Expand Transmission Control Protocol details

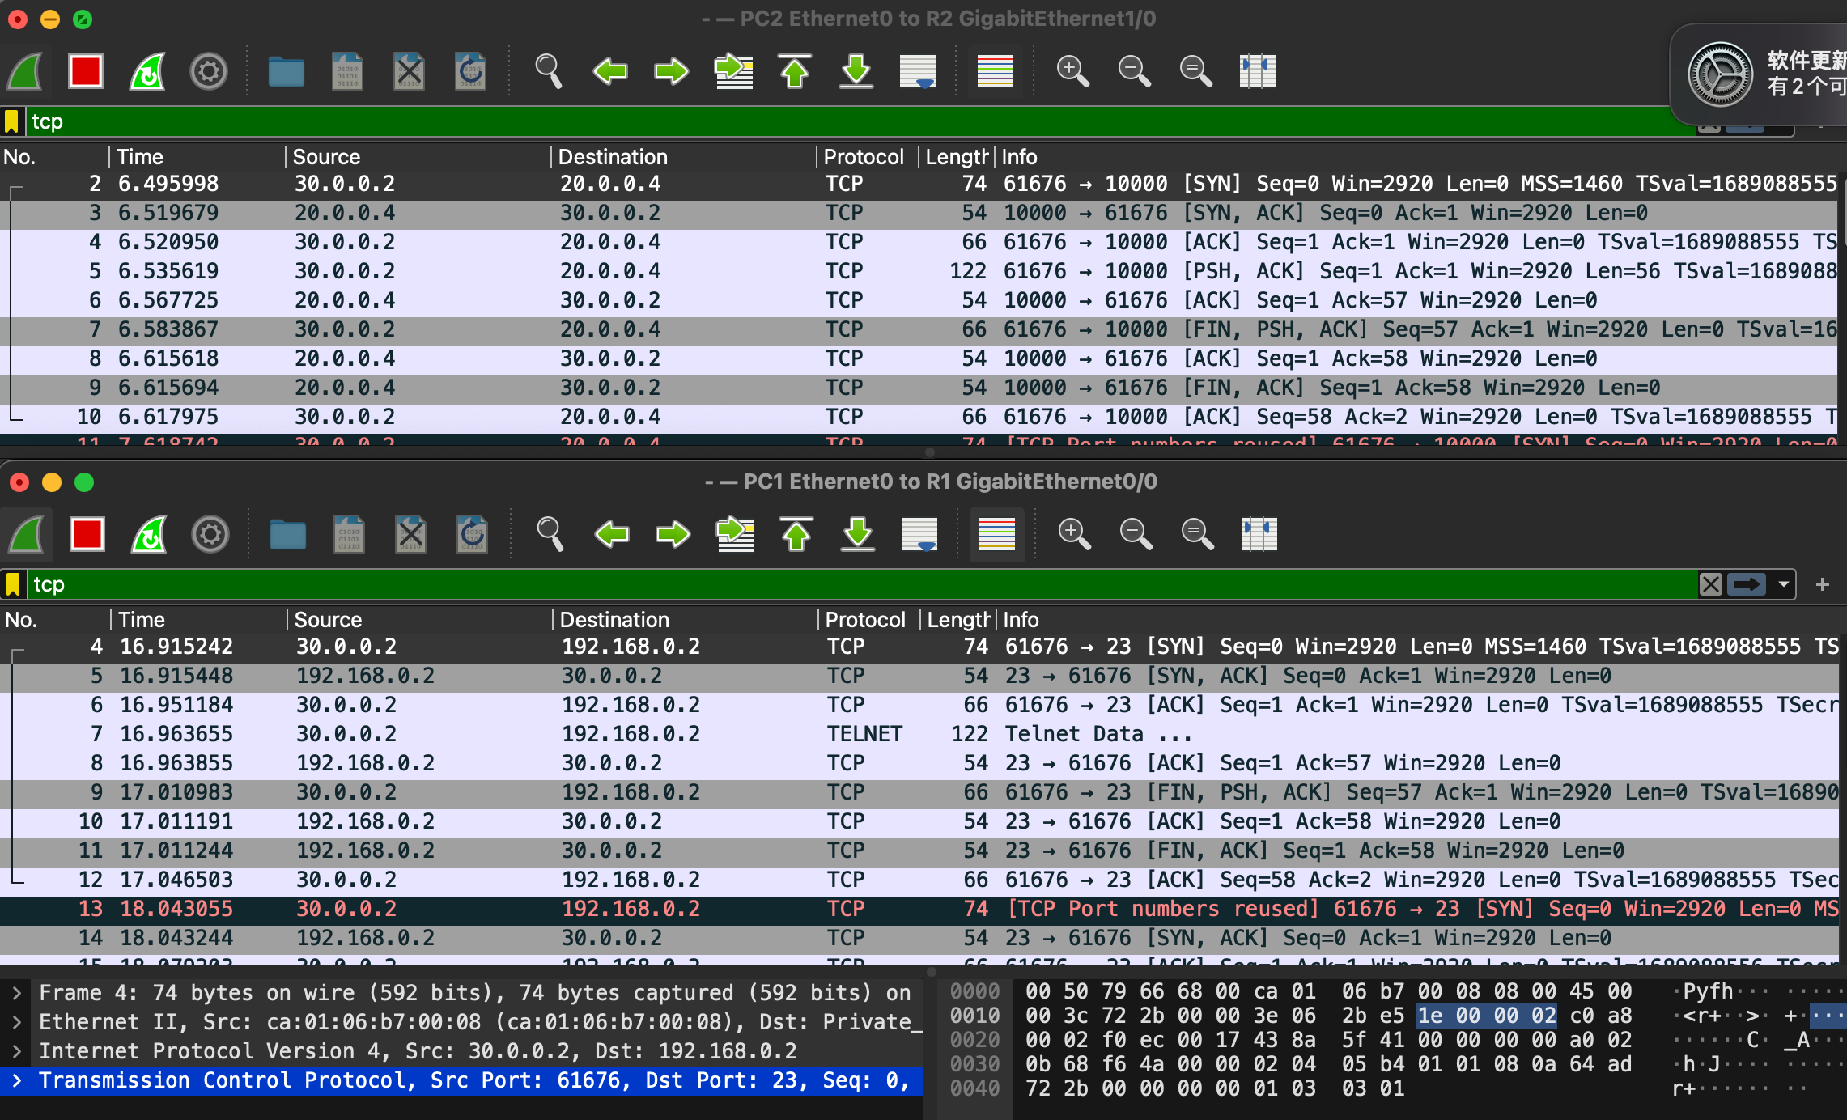(x=16, y=1080)
